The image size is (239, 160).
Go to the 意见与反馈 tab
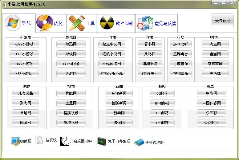[156, 23]
